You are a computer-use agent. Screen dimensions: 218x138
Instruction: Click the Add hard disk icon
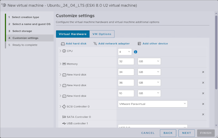pos(63,44)
